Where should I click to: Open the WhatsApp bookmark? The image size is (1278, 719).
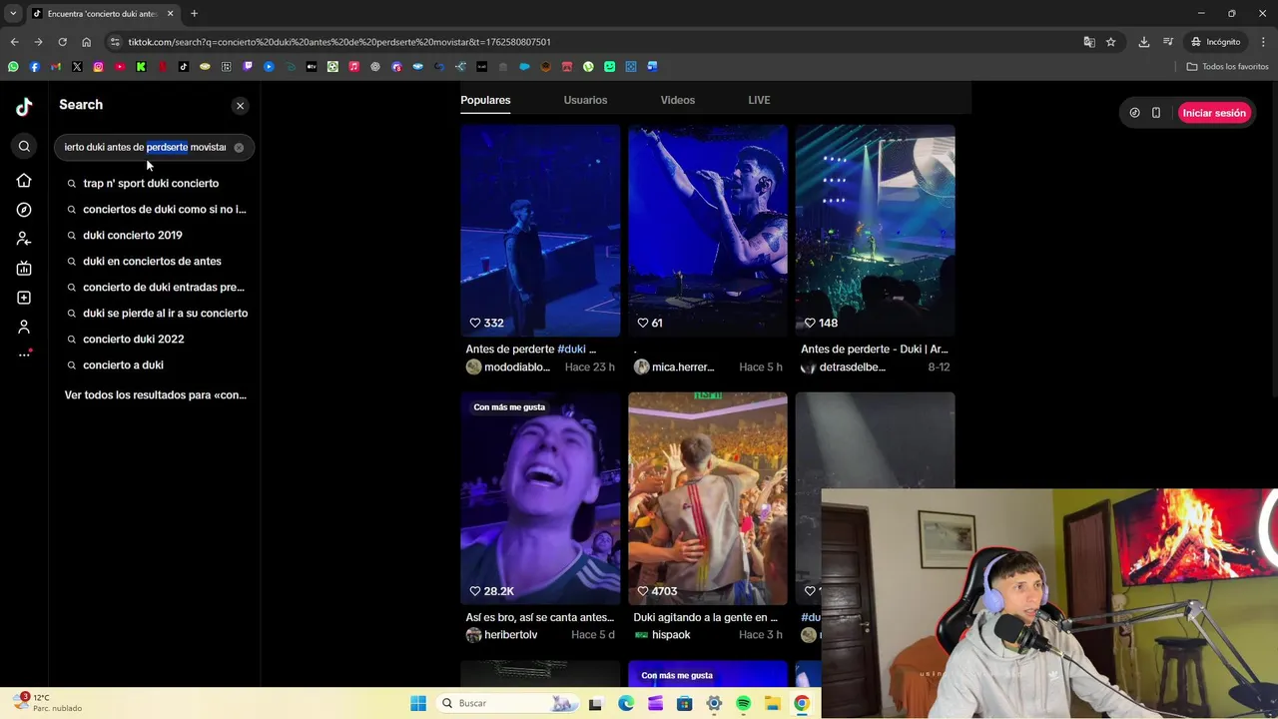pyautogui.click(x=13, y=67)
